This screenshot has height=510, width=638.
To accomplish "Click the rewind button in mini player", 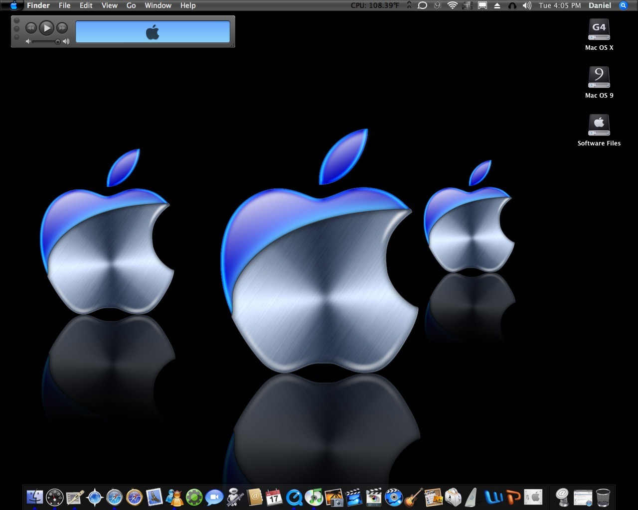I will [x=31, y=28].
